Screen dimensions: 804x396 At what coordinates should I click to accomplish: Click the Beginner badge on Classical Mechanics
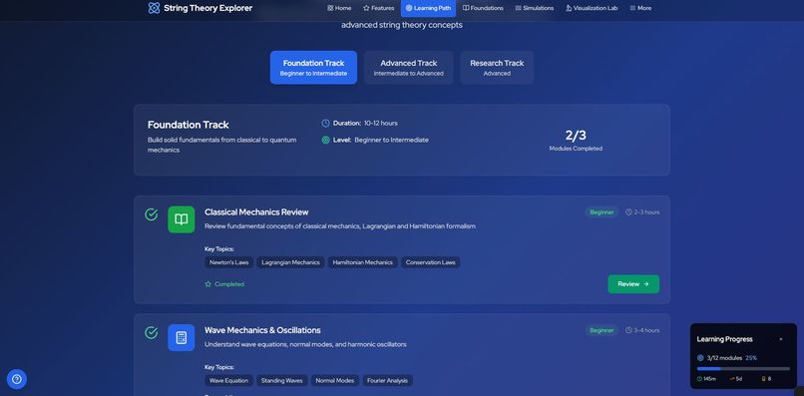coord(602,211)
